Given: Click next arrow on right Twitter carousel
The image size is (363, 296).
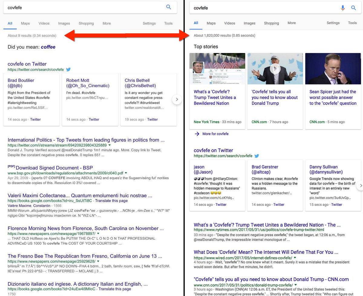Looking at the screenshot, I should [360, 185].
